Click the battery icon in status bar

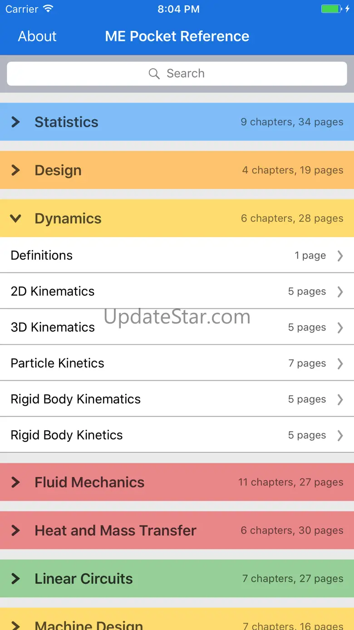coord(332,9)
